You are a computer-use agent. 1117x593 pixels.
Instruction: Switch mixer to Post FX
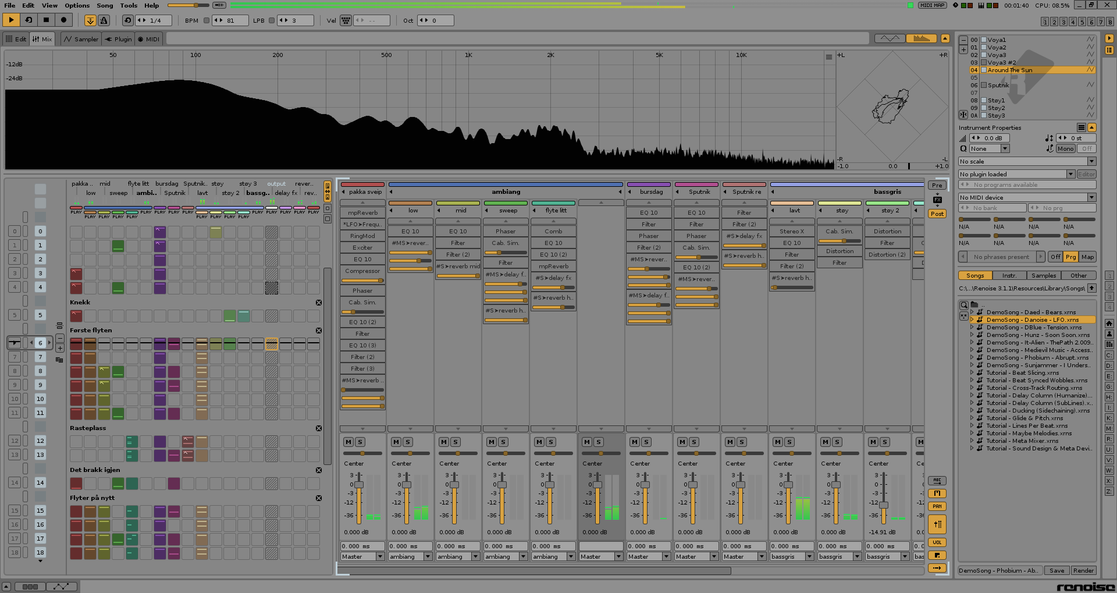tap(937, 214)
